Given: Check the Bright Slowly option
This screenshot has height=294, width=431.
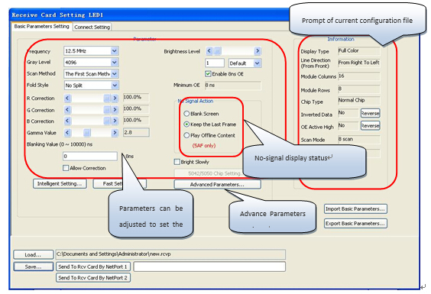Looking at the screenshot, I should click(x=177, y=162).
